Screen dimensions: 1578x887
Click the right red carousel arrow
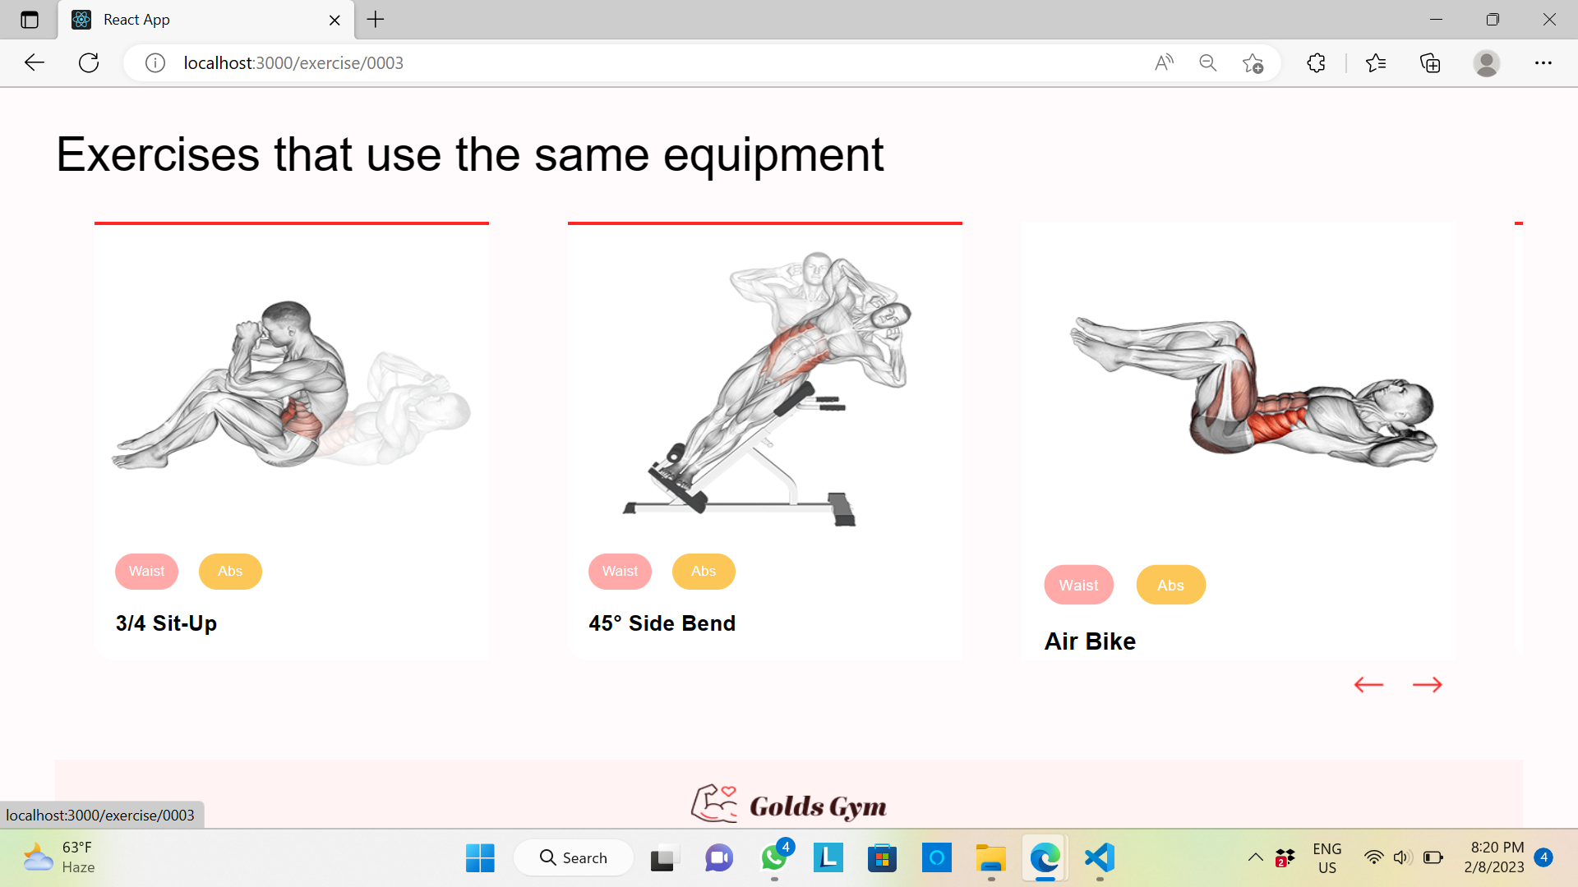coord(1428,684)
